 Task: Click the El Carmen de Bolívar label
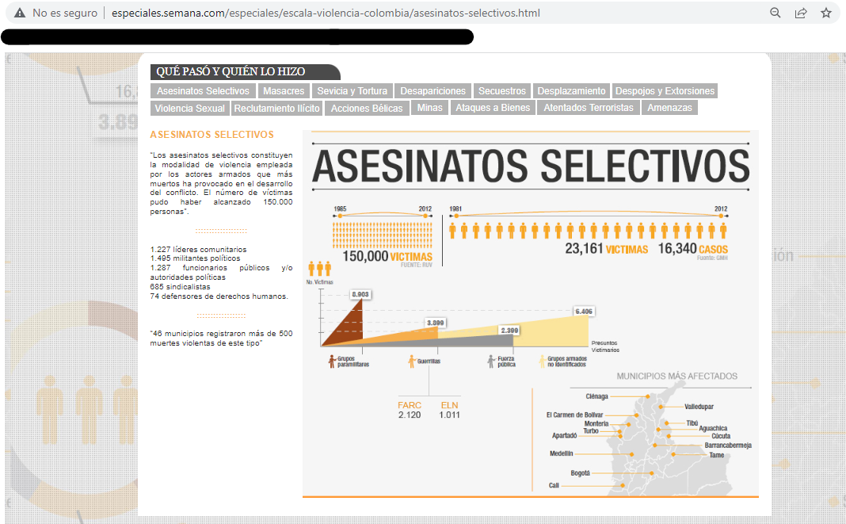574,415
